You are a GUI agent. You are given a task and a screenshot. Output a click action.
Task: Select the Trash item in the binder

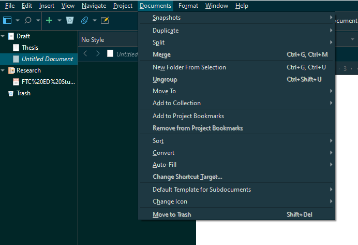(23, 93)
